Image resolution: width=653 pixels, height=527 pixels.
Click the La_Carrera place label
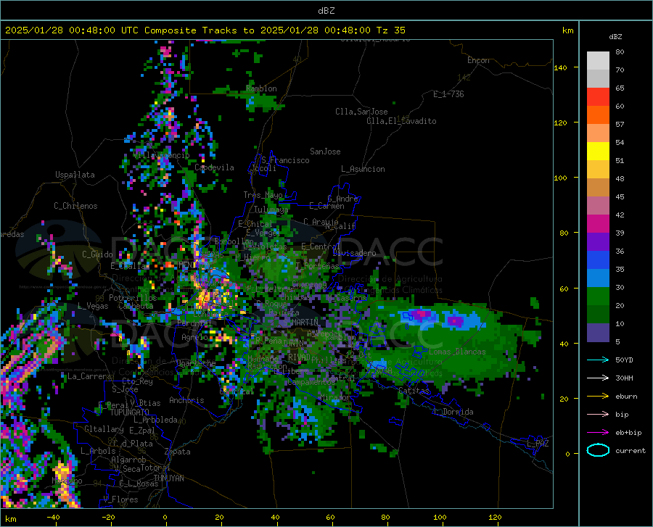coord(89,376)
